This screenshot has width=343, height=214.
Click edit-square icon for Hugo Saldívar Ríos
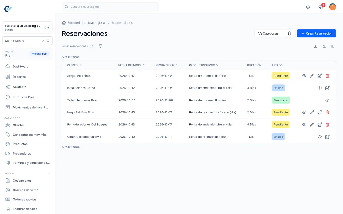(x=319, y=112)
